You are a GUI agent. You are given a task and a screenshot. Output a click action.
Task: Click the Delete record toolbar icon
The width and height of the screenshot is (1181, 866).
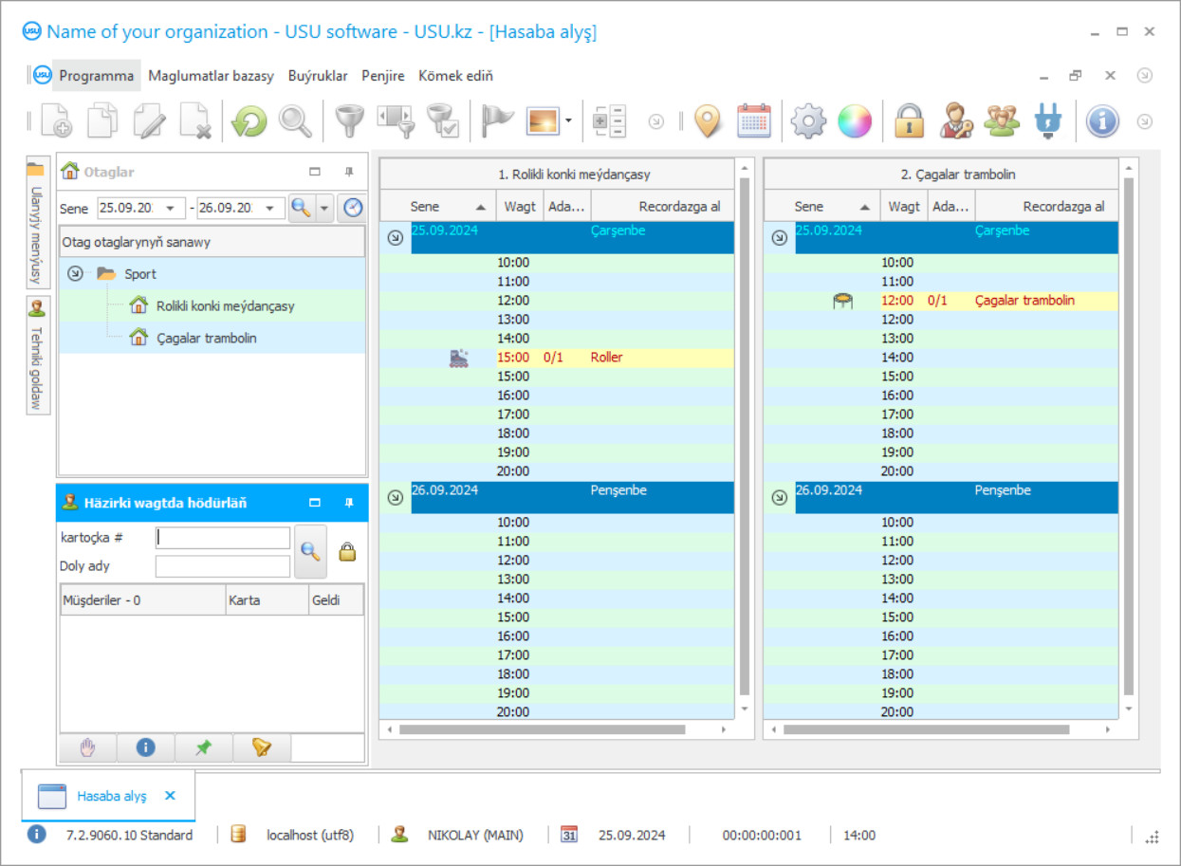pyautogui.click(x=195, y=121)
